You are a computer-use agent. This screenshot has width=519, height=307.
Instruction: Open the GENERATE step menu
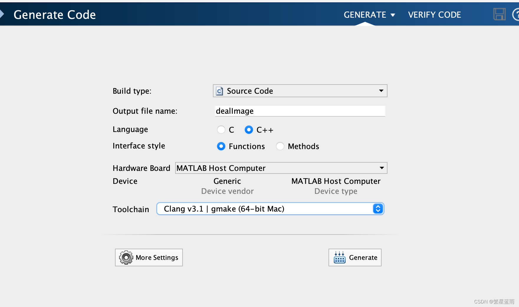point(369,15)
